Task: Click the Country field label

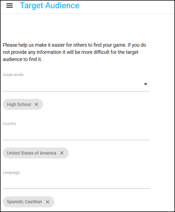Action: [x=9, y=124]
